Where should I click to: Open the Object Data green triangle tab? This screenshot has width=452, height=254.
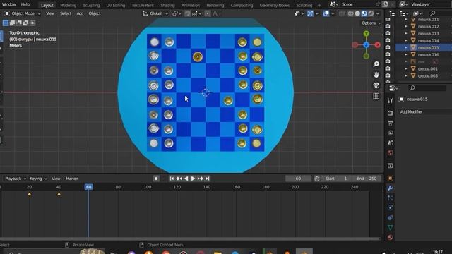tap(390, 227)
